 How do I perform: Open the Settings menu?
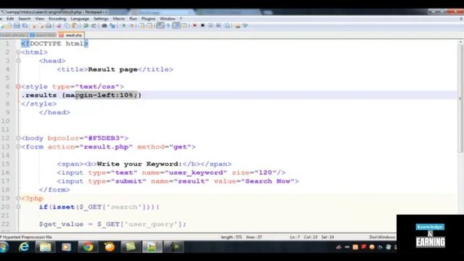click(101, 19)
